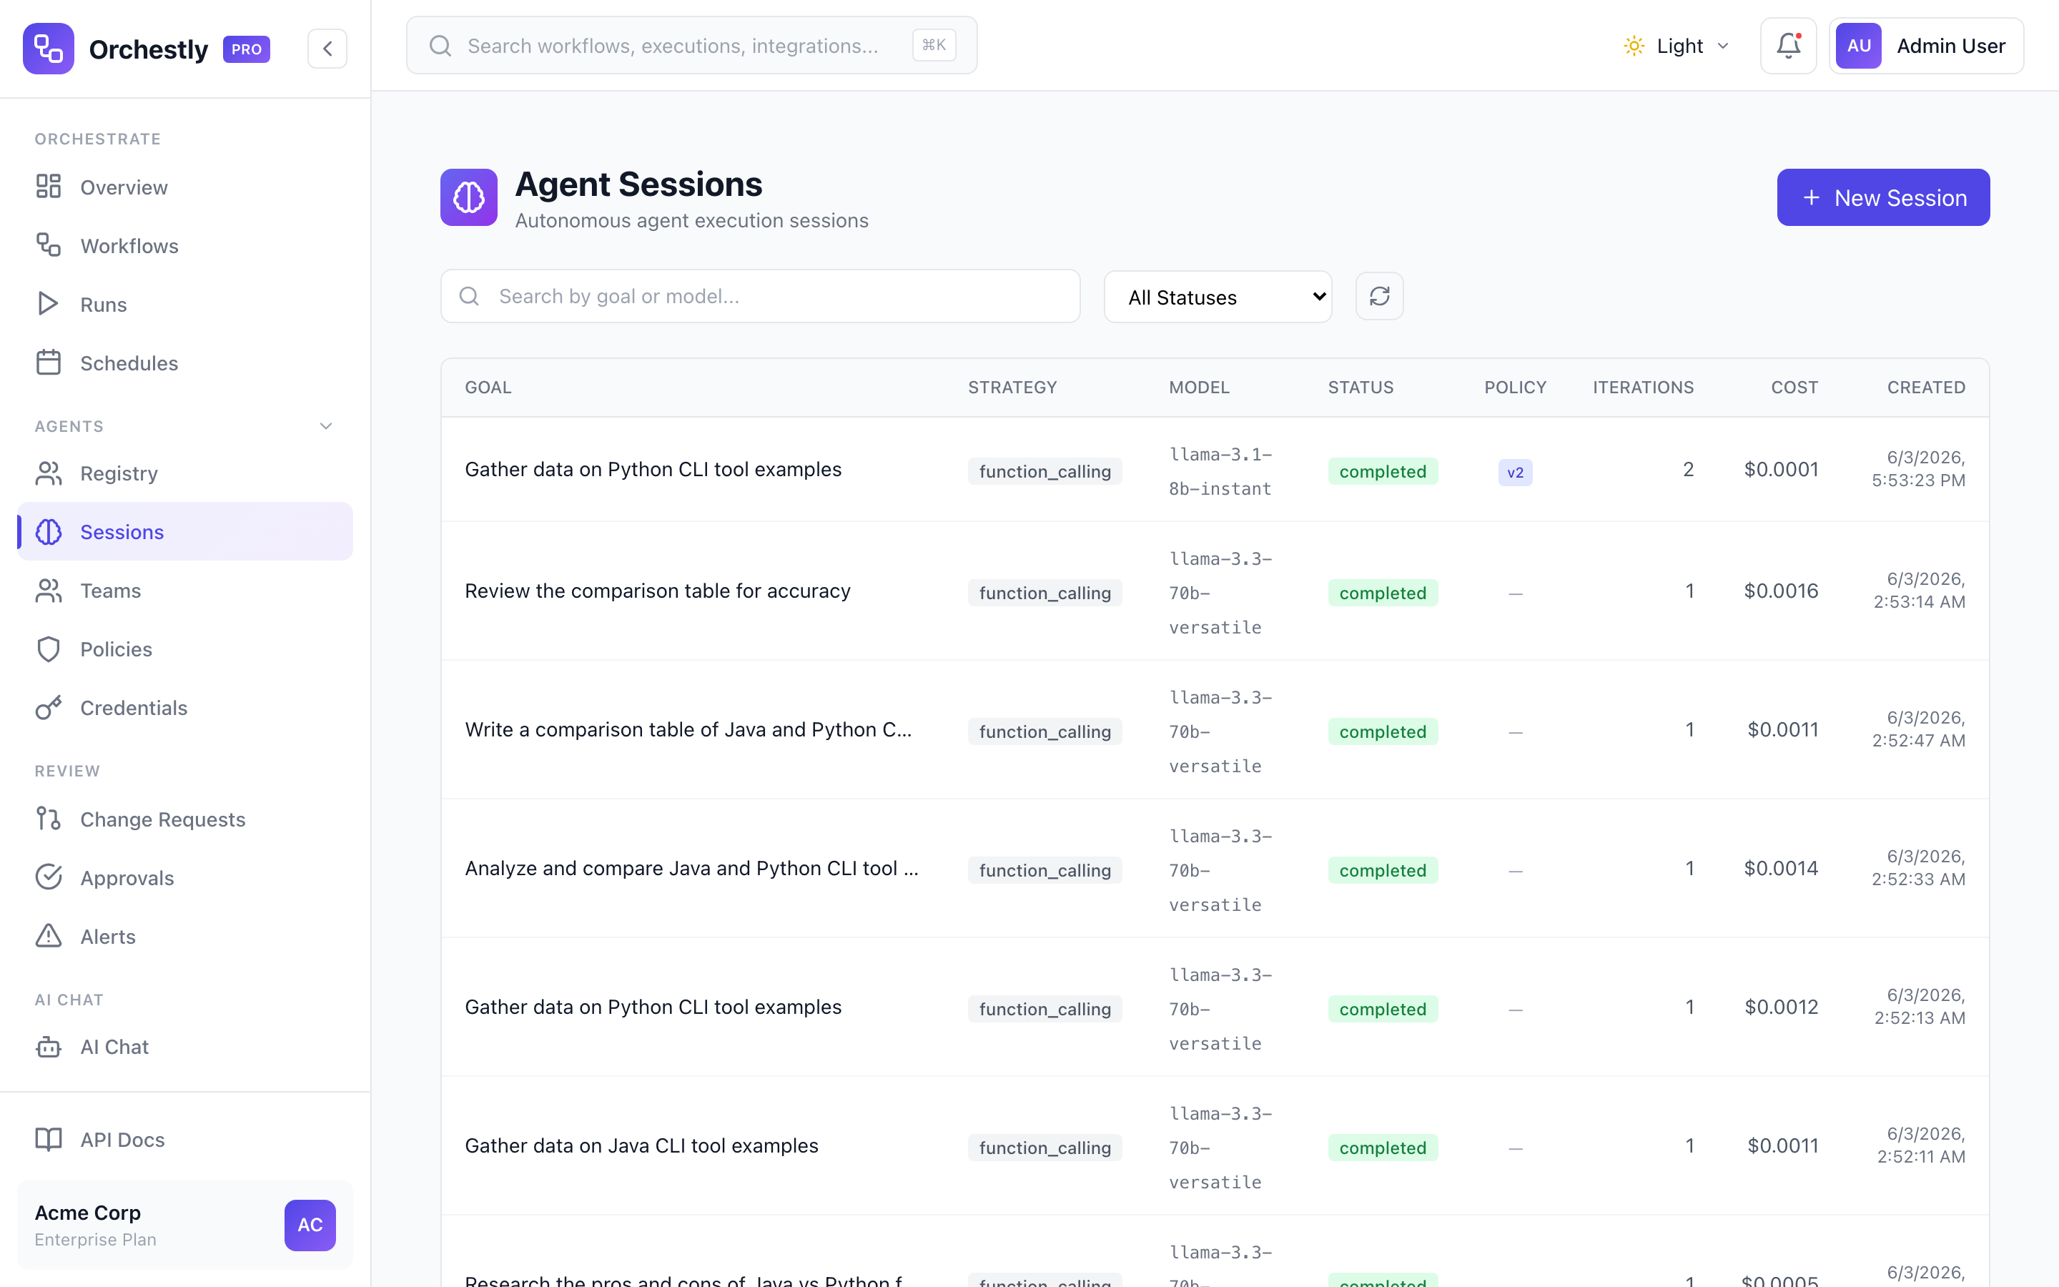Open the Policies page

(184, 649)
